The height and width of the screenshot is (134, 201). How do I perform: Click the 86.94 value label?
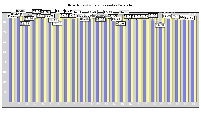pyautogui.click(x=124, y=12)
